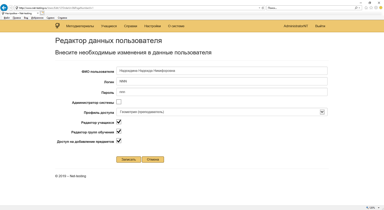This screenshot has width=384, height=210.
Task: Click the Записать button
Action: 129,159
